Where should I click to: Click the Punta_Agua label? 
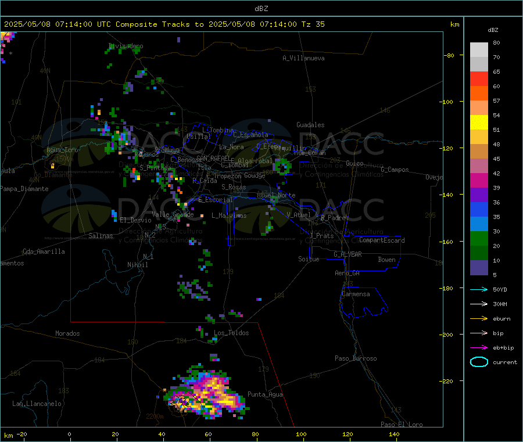tap(265, 394)
